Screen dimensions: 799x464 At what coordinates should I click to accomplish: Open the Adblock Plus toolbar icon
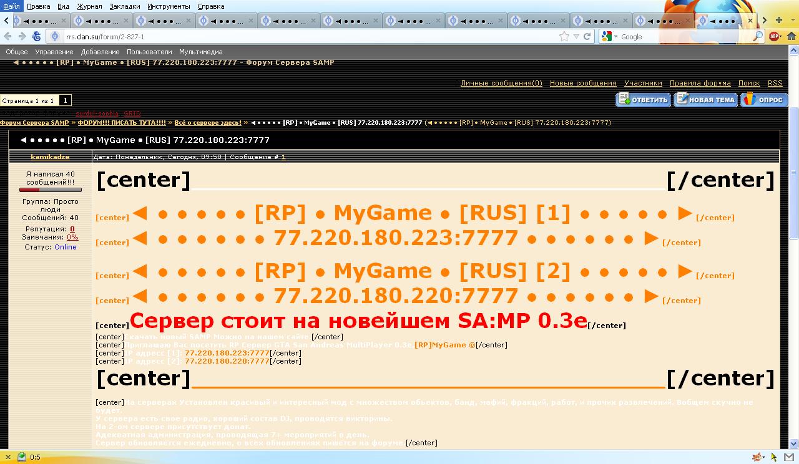coord(775,37)
